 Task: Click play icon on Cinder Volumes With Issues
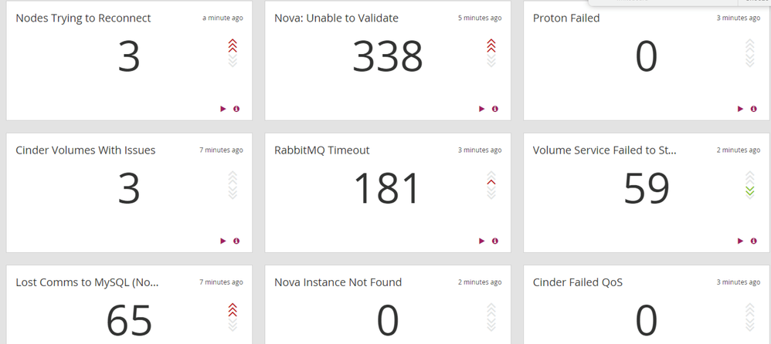click(x=223, y=241)
